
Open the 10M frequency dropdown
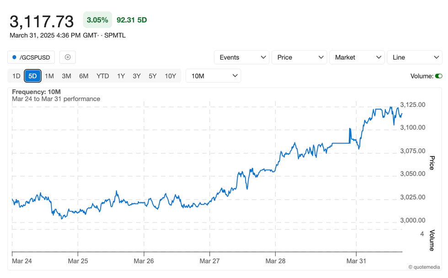[213, 76]
